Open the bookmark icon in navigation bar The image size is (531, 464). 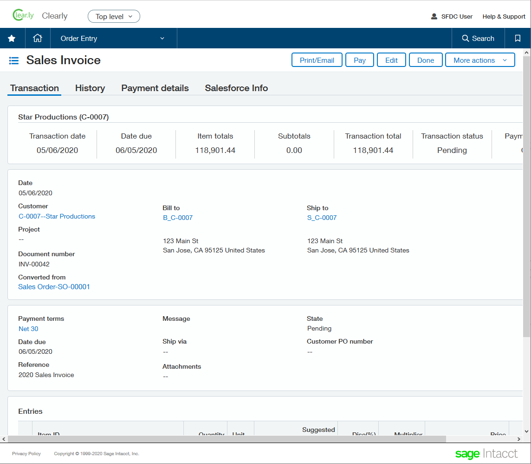tap(518, 39)
